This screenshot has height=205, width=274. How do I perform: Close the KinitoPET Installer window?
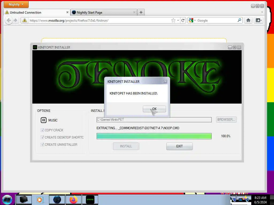pos(239,48)
